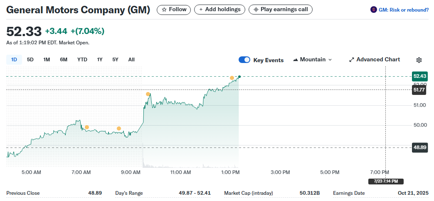Viewport: 434px width, 201px height.
Task: Toggle the Key Events switch
Action: pyautogui.click(x=244, y=60)
